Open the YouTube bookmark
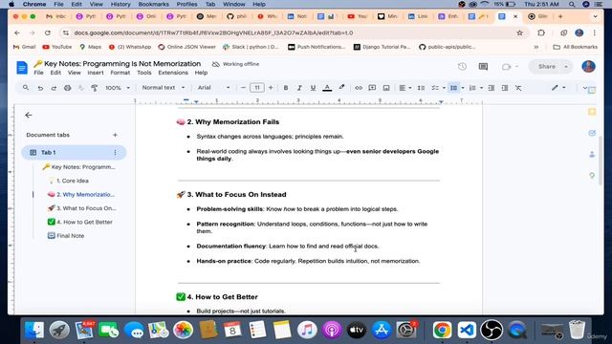This screenshot has height=344, width=612. (57, 47)
